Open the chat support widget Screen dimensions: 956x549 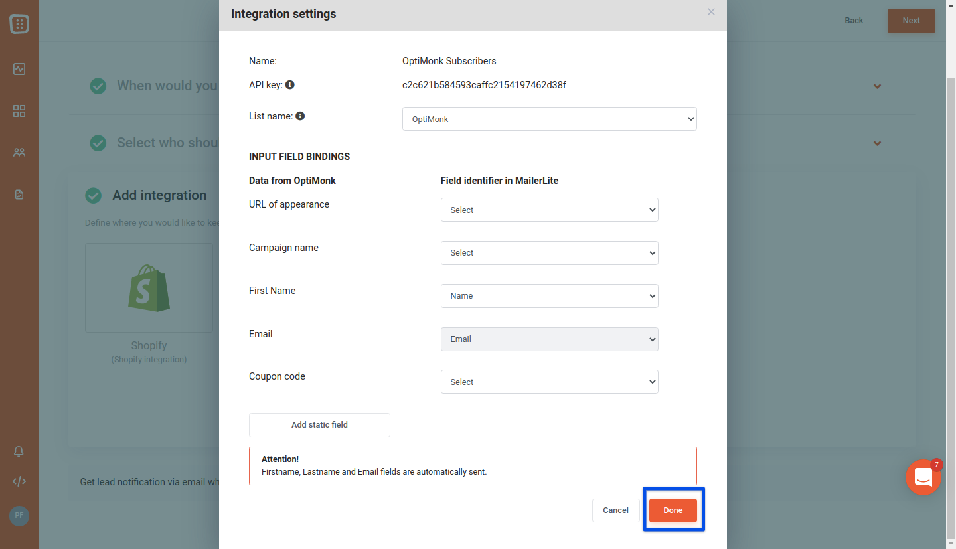point(923,477)
